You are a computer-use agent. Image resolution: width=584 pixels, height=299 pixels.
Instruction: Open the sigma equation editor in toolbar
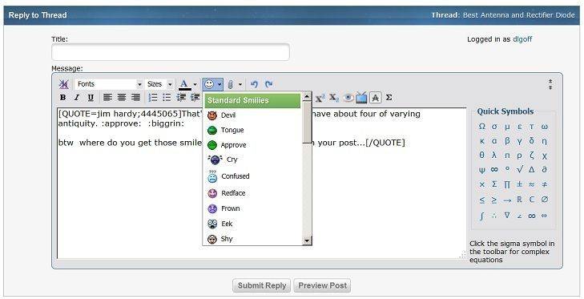[x=389, y=98]
